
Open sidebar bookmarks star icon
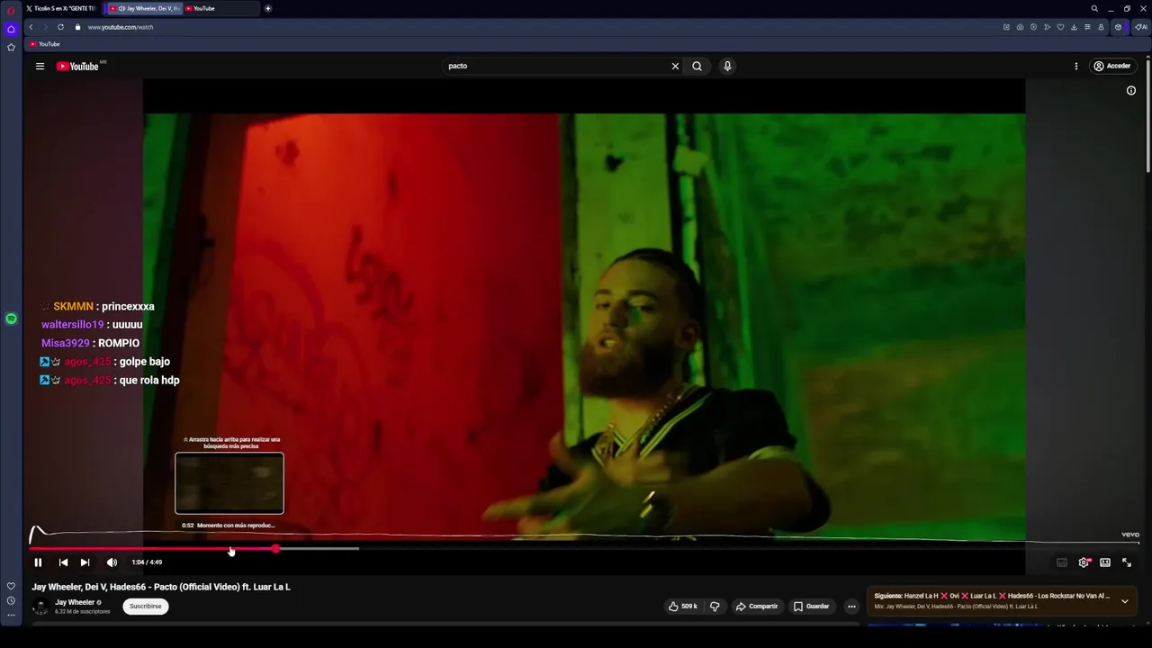[x=11, y=47]
